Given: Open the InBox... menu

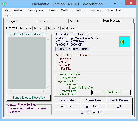Looking at the screenshot, I should click(81, 10).
